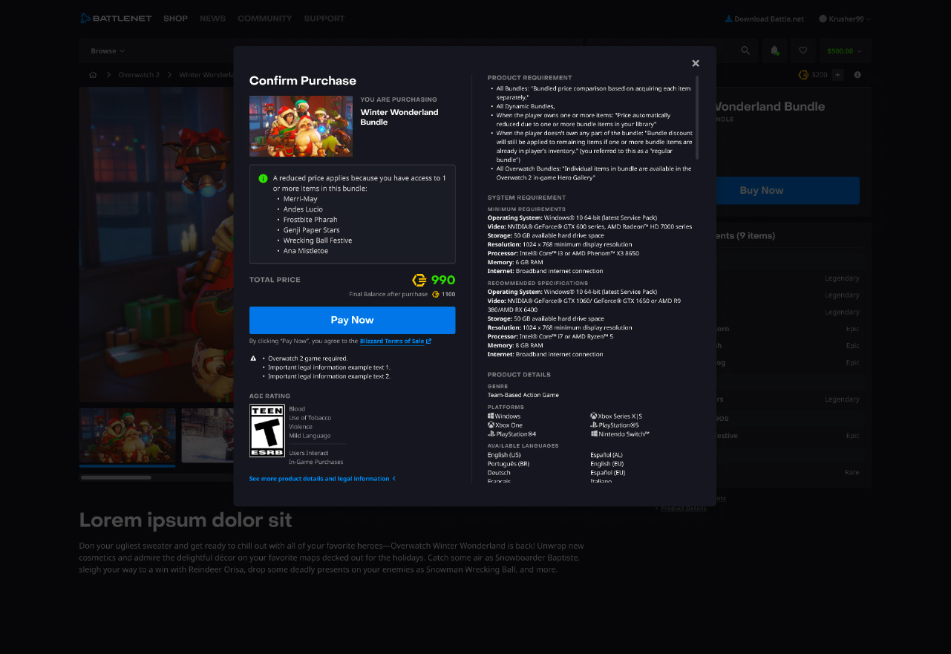Click Andes Lucio in owned items list
Viewport: 951px width, 654px height.
(x=303, y=209)
